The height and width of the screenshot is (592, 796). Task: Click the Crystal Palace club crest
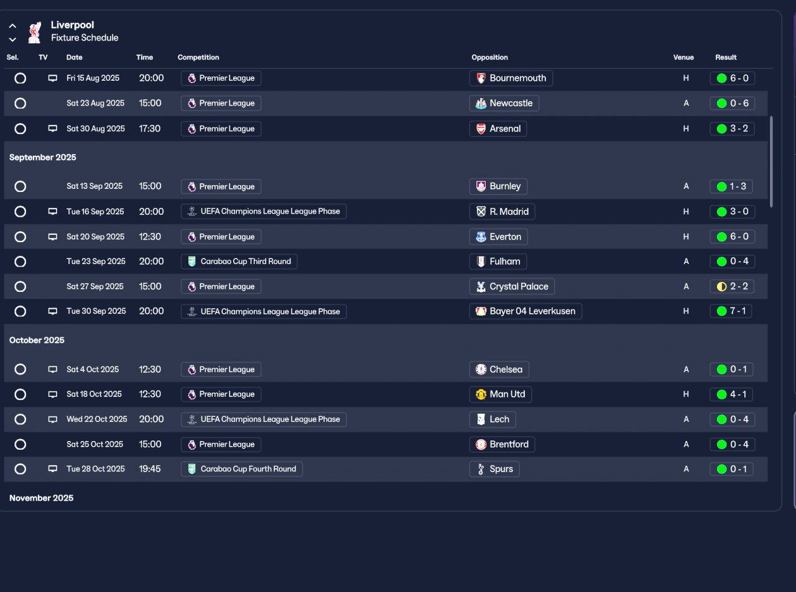click(x=481, y=286)
